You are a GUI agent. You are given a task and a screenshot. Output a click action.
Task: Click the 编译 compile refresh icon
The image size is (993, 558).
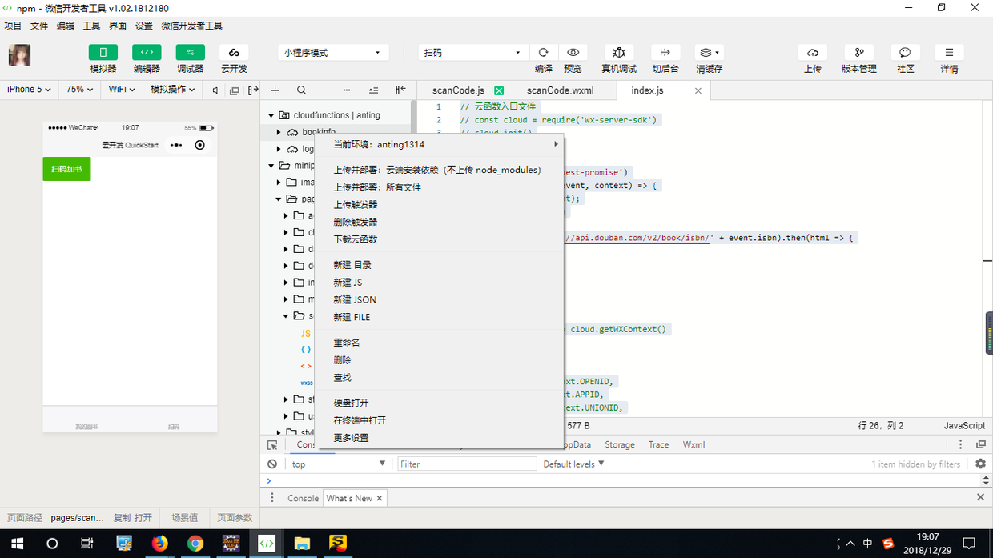[543, 52]
